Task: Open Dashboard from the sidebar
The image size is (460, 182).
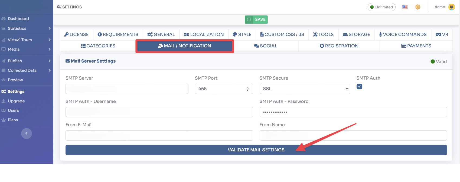Action: 18,19
